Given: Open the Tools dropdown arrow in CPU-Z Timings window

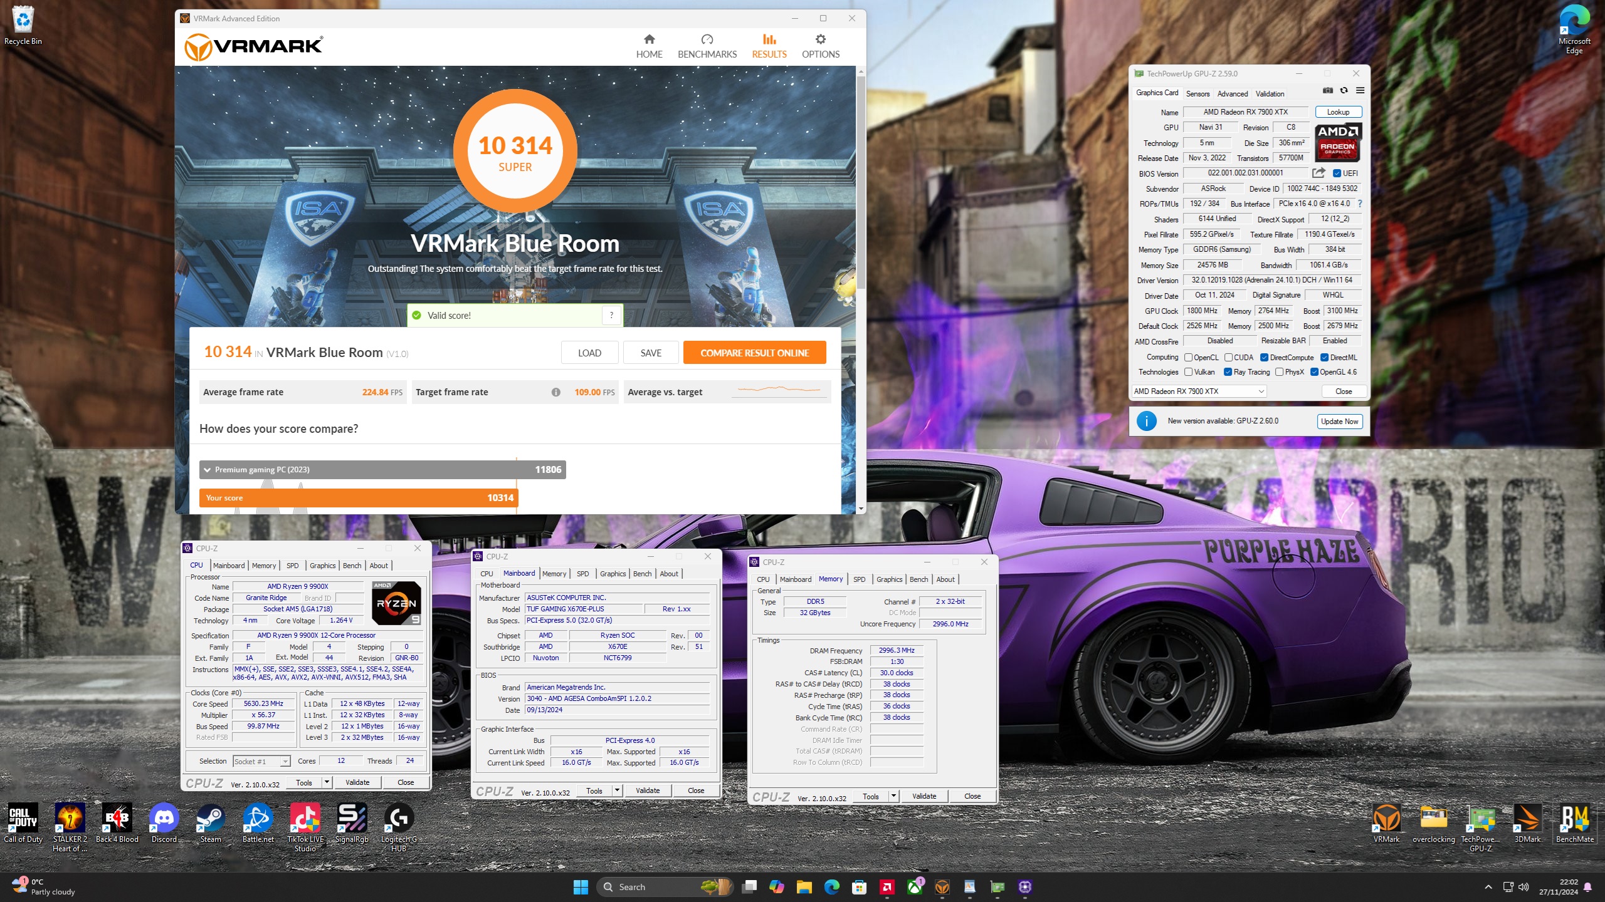Looking at the screenshot, I should click(893, 796).
